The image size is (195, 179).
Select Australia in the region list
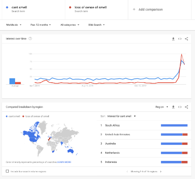[x=110, y=143]
